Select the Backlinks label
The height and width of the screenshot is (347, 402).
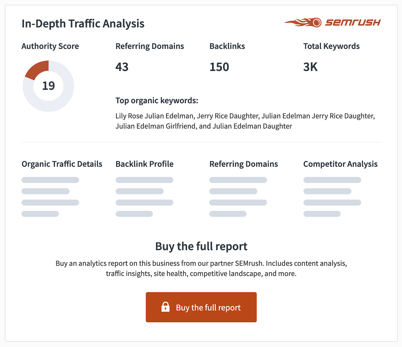[227, 46]
